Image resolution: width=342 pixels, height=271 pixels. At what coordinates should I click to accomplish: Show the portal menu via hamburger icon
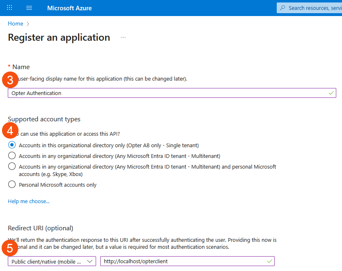click(x=29, y=8)
